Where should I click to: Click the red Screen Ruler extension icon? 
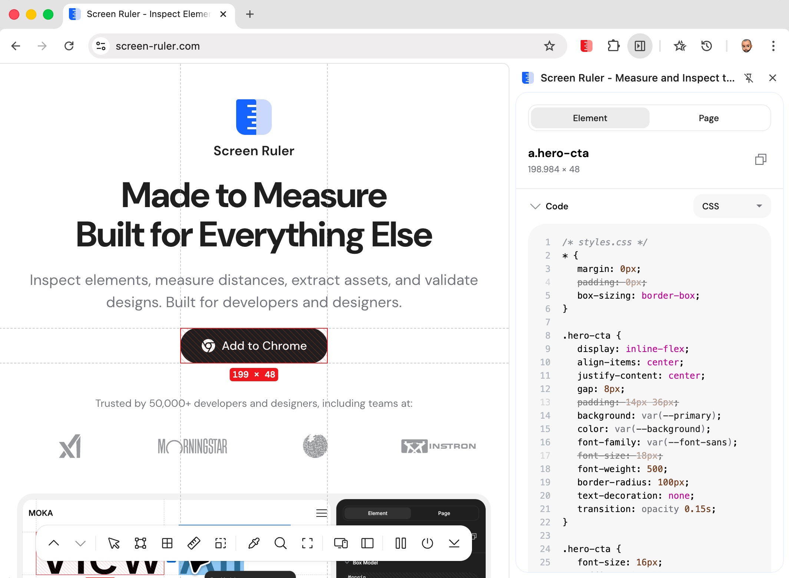(x=586, y=46)
